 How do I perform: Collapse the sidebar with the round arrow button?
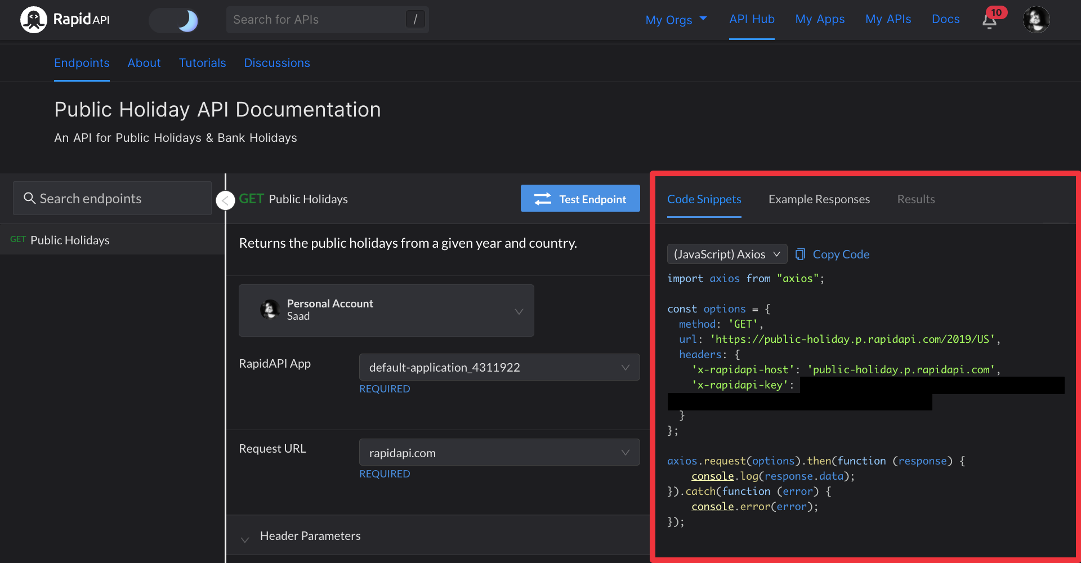[x=225, y=200]
